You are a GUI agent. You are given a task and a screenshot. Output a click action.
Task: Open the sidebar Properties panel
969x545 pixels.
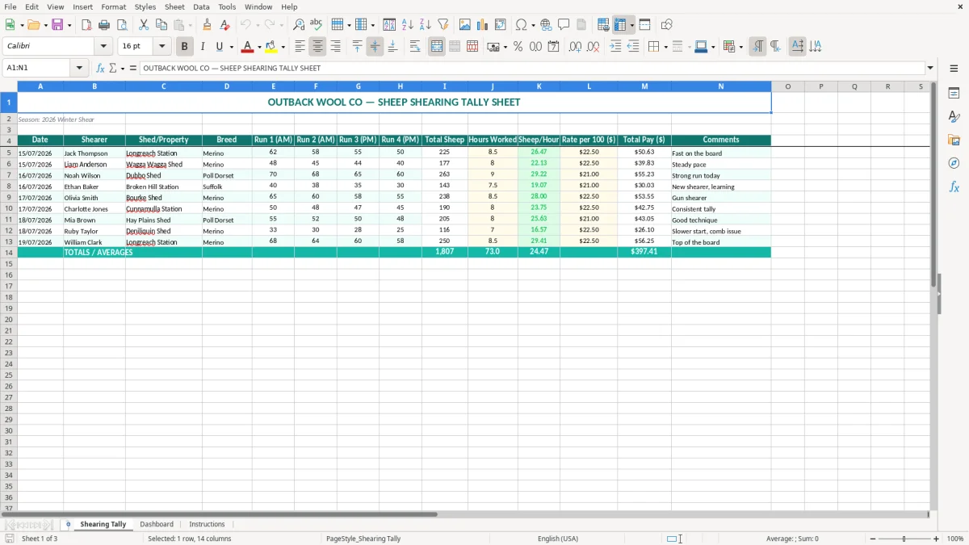[954, 93]
